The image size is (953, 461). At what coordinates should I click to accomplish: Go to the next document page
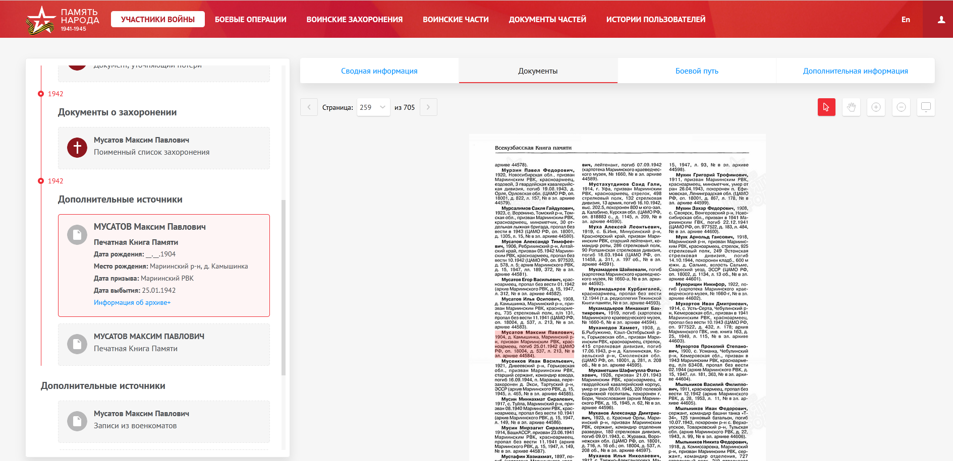(428, 107)
